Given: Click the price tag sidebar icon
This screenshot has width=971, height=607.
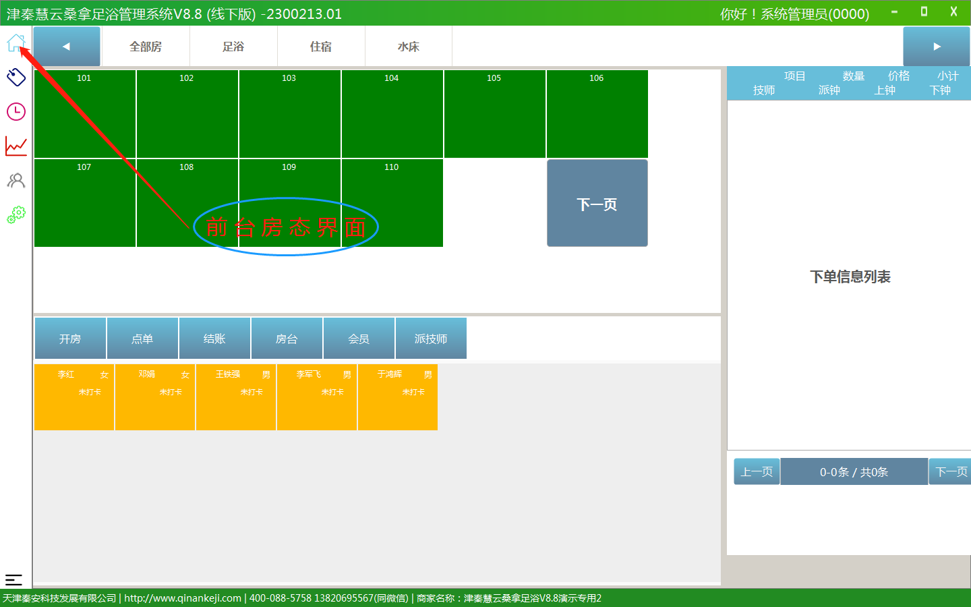Looking at the screenshot, I should tap(16, 77).
